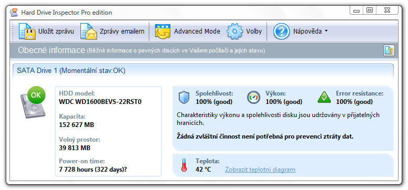The width and height of the screenshot is (408, 190).
Task: Open Volby via the gear icon
Action: click(234, 31)
